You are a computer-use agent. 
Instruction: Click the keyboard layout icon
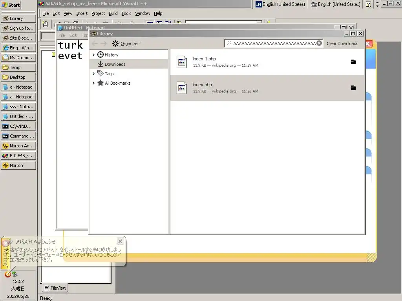pos(314,4)
